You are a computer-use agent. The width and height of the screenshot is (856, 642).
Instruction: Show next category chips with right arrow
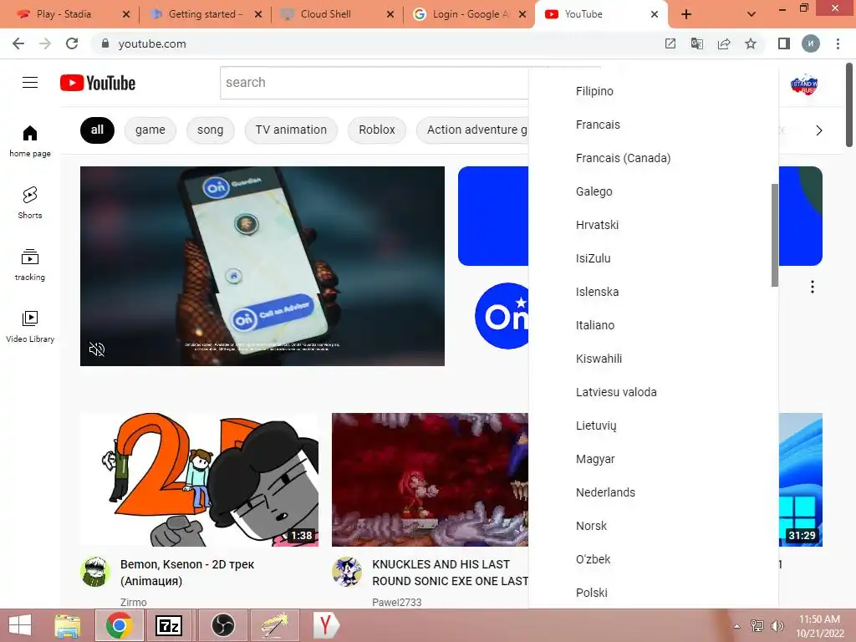click(819, 130)
